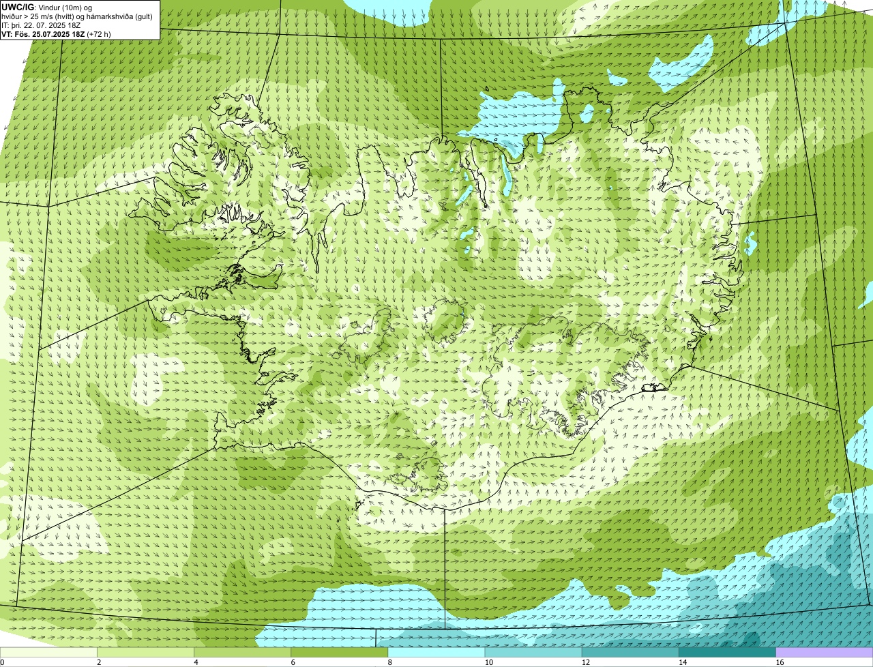The height and width of the screenshot is (667, 873).
Task: Click the light cyan 8–10 legend swatch
Action: point(436,652)
